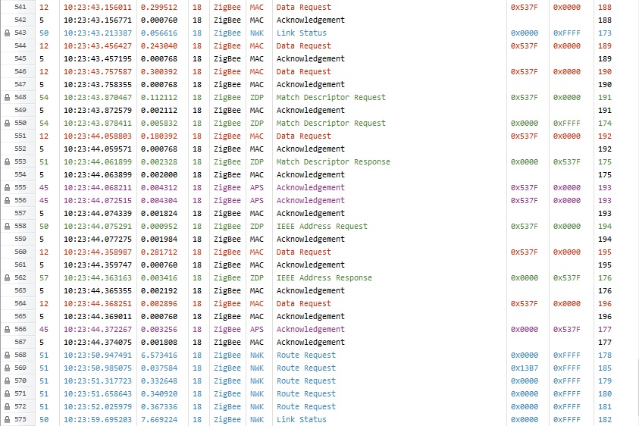
Task: Select 'Match Descriptor Request' in packet 548
Action: pos(330,98)
